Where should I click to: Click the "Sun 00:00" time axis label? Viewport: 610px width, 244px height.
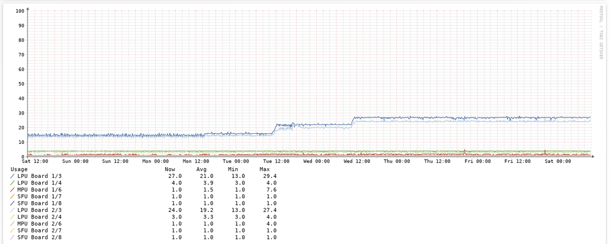point(75,161)
